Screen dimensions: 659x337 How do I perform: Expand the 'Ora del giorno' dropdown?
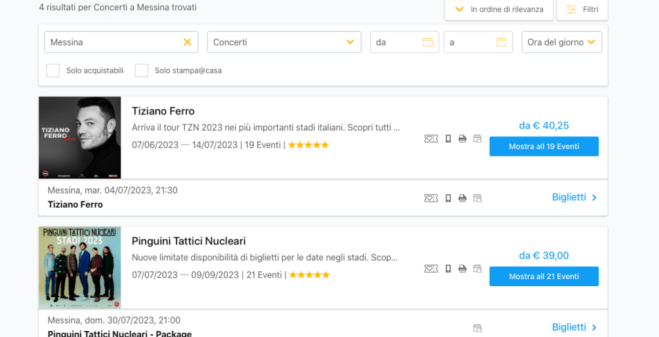(561, 42)
